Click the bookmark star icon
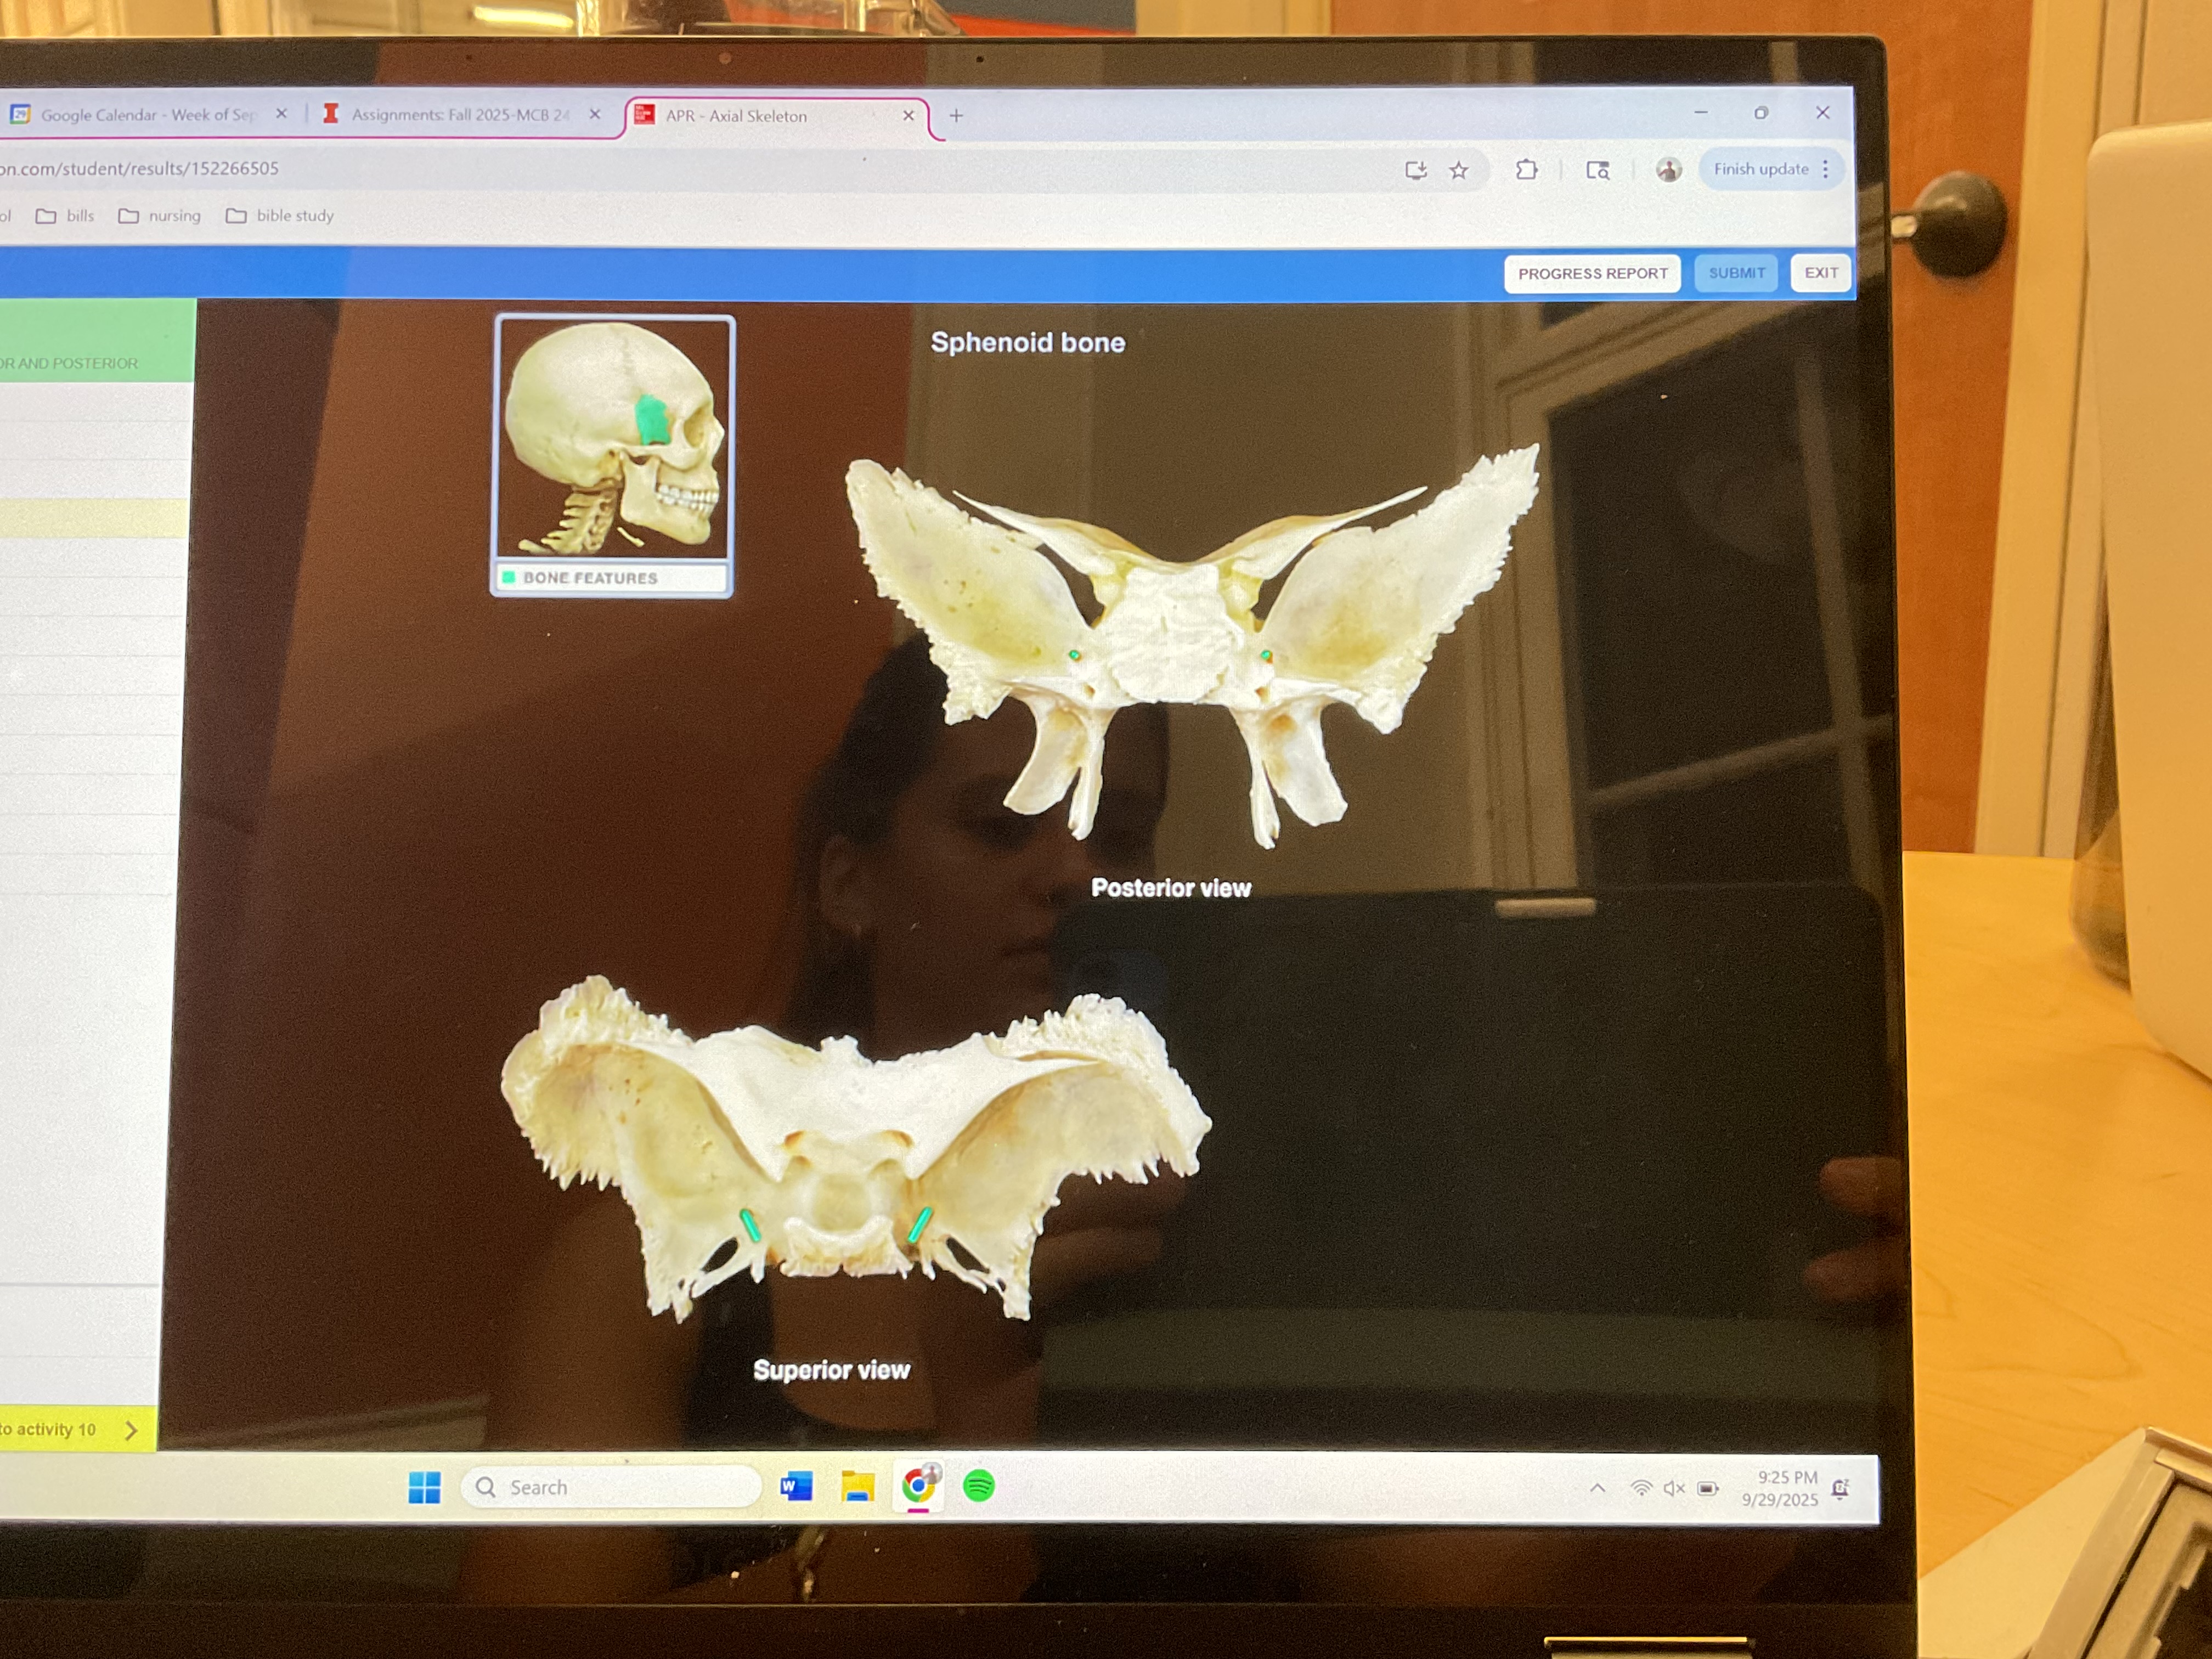Screen dimensions: 2212x1659 1459,171
